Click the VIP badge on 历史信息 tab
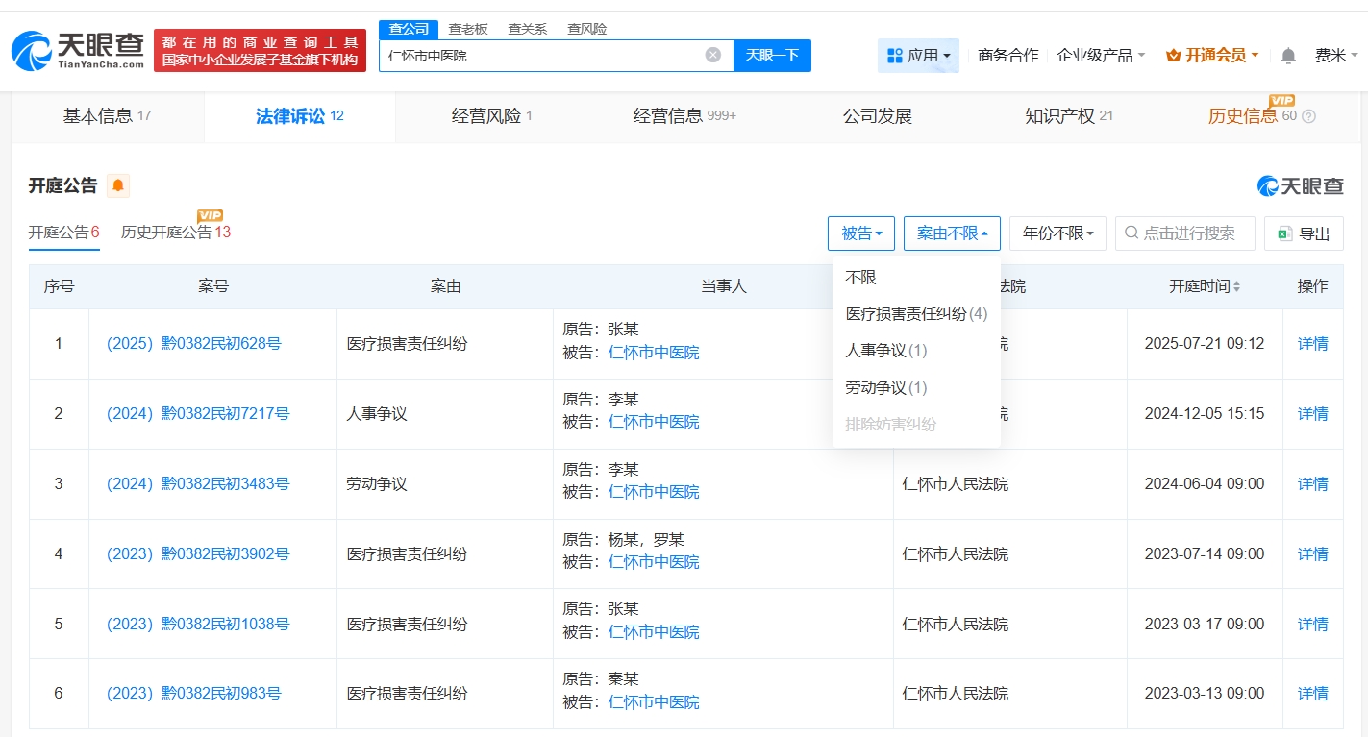 (1281, 100)
